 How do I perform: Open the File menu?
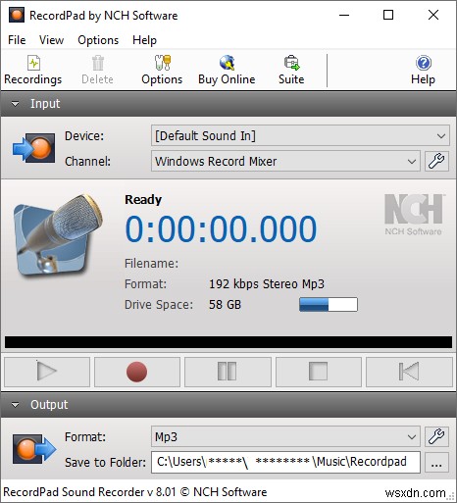(17, 40)
